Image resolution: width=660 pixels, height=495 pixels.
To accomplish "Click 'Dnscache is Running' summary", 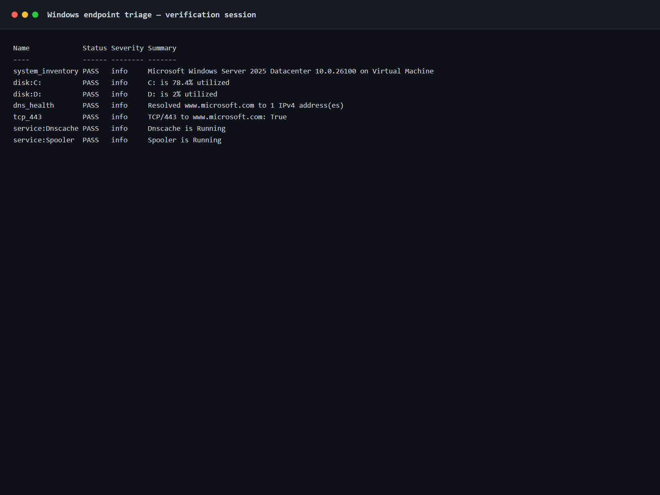I will coord(186,129).
